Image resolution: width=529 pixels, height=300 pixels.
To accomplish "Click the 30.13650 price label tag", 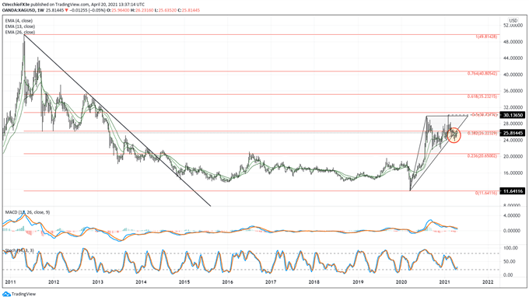I will [513, 115].
